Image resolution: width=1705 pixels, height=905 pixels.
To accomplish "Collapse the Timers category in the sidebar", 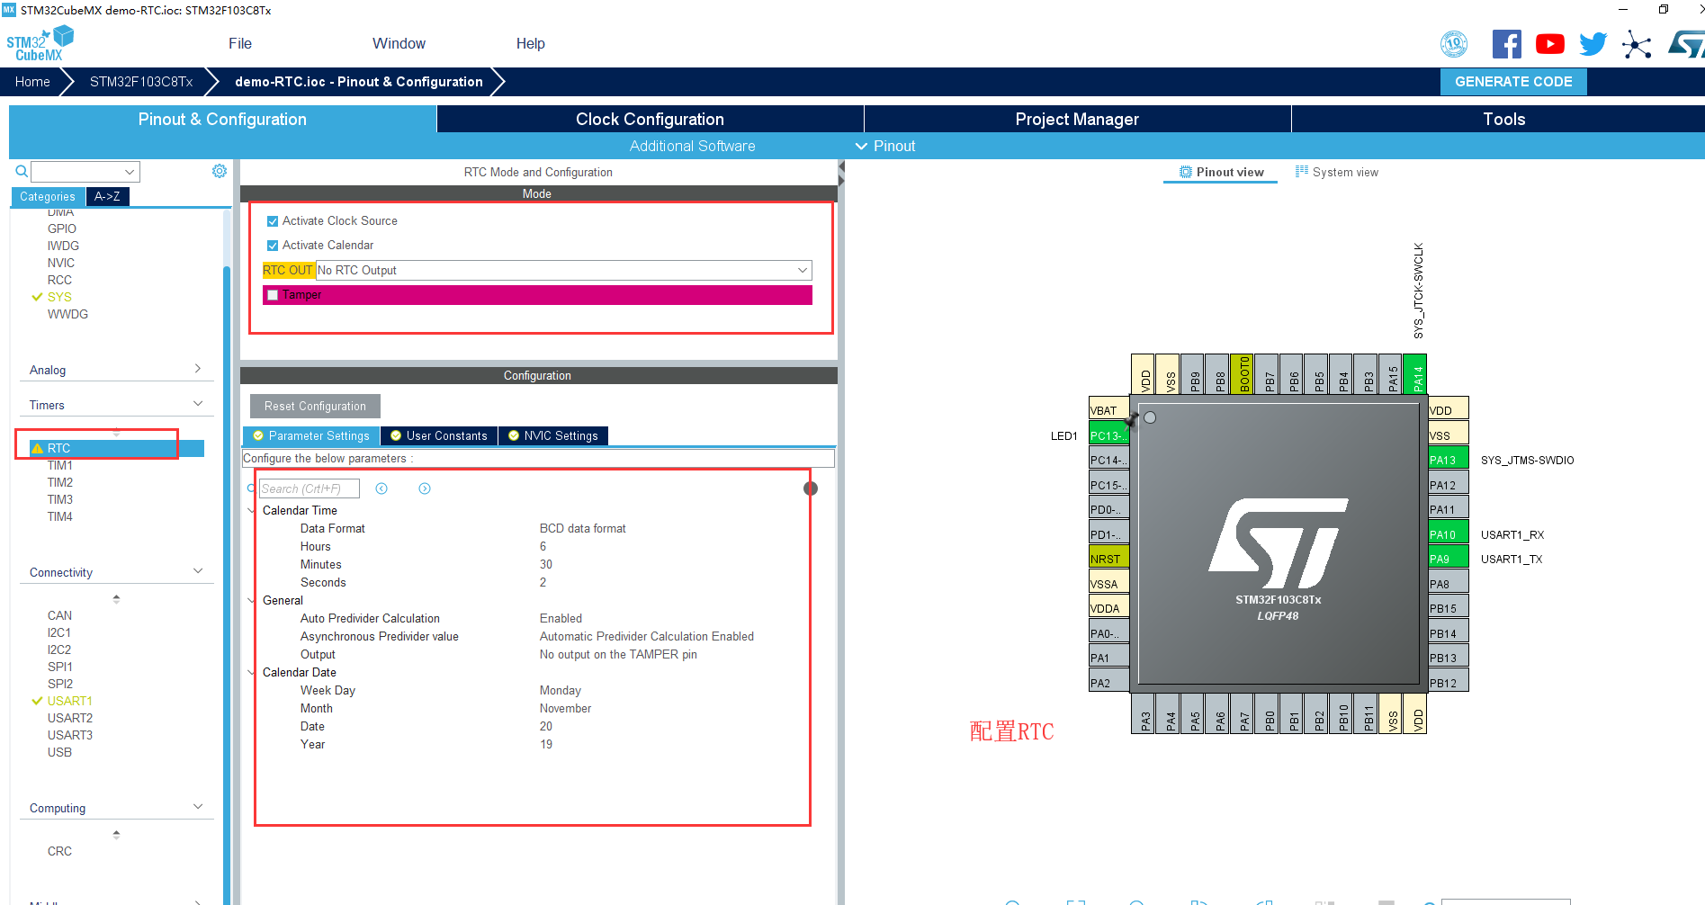I will click(x=198, y=404).
